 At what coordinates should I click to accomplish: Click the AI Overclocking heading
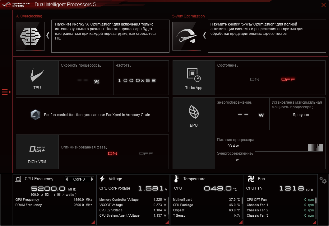pos(29,16)
